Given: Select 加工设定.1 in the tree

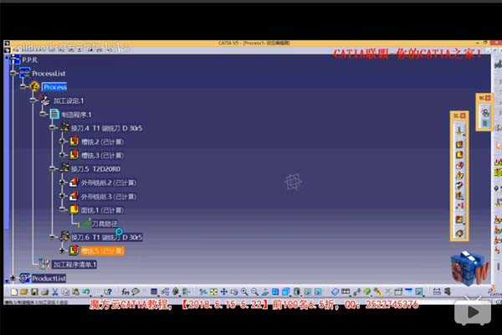Looking at the screenshot, I should 69,100.
